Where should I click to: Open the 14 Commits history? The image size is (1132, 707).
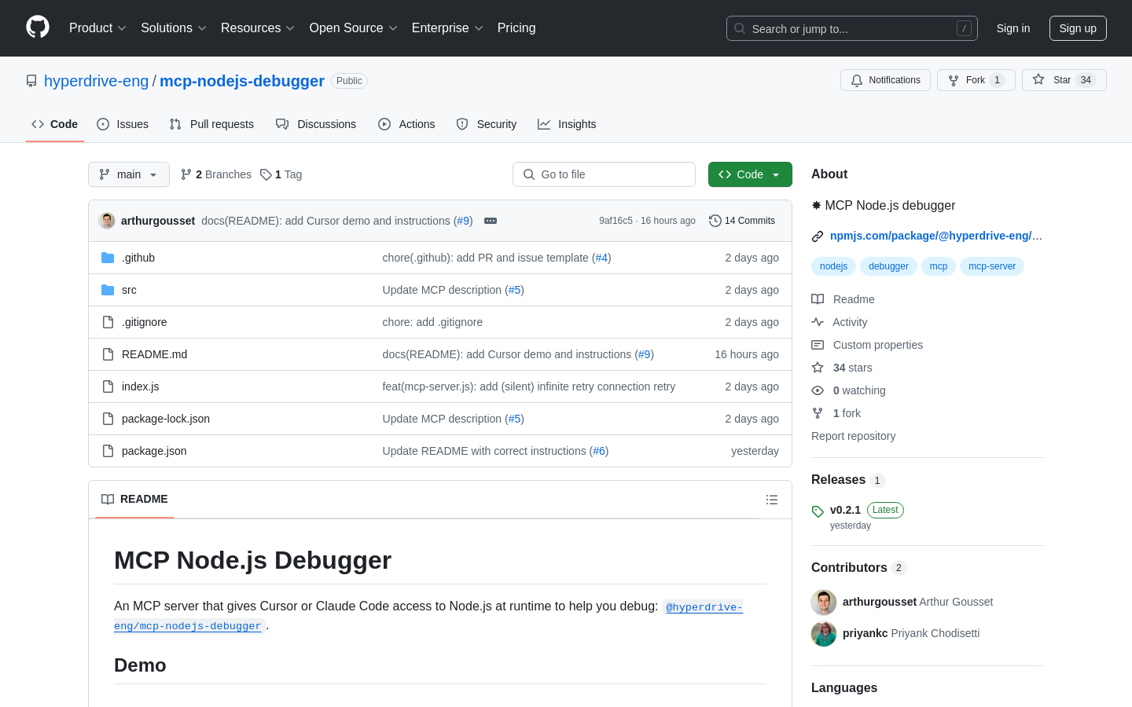tap(742, 221)
